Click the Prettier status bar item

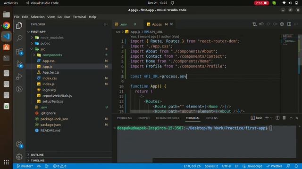coord(274,166)
